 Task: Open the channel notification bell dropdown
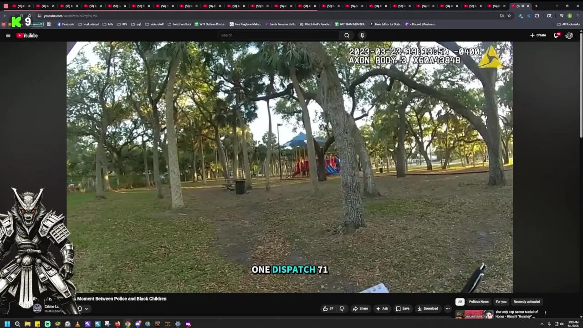(83, 308)
